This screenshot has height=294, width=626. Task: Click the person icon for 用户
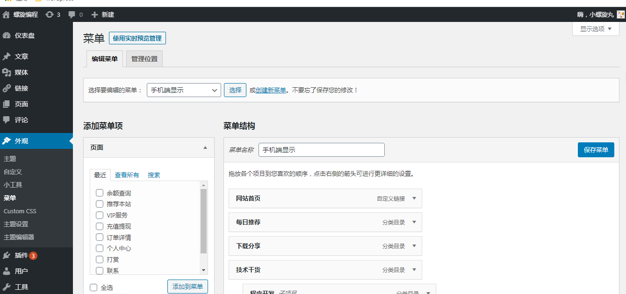coord(7,271)
